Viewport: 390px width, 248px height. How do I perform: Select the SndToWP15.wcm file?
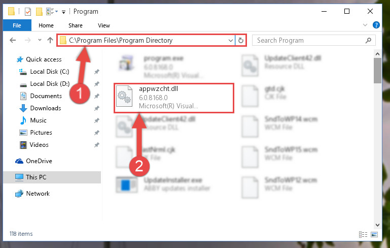pyautogui.click(x=280, y=157)
